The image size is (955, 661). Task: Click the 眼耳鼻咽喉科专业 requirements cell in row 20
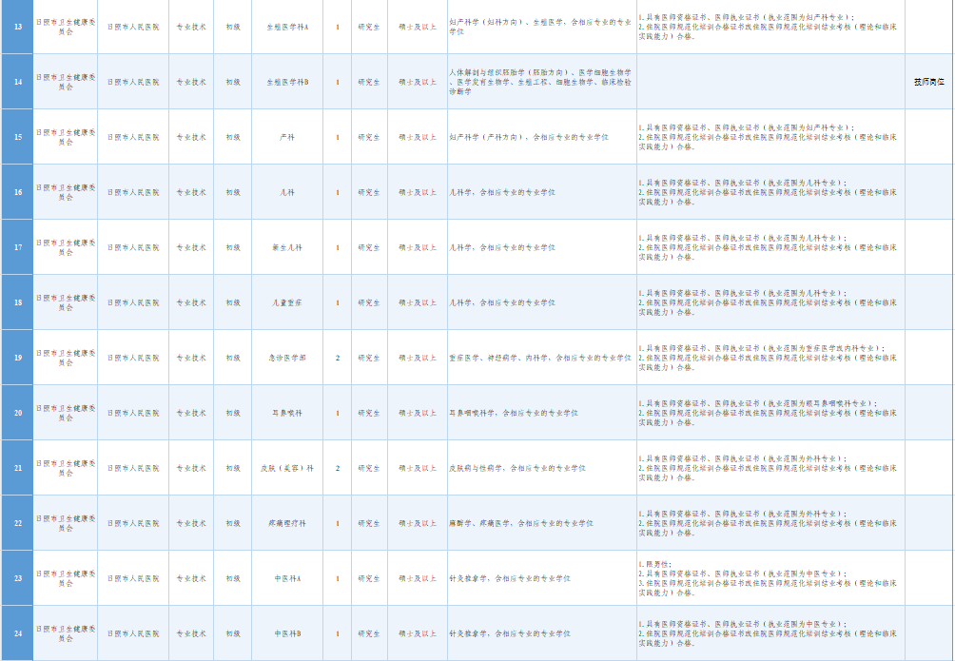pos(771,413)
